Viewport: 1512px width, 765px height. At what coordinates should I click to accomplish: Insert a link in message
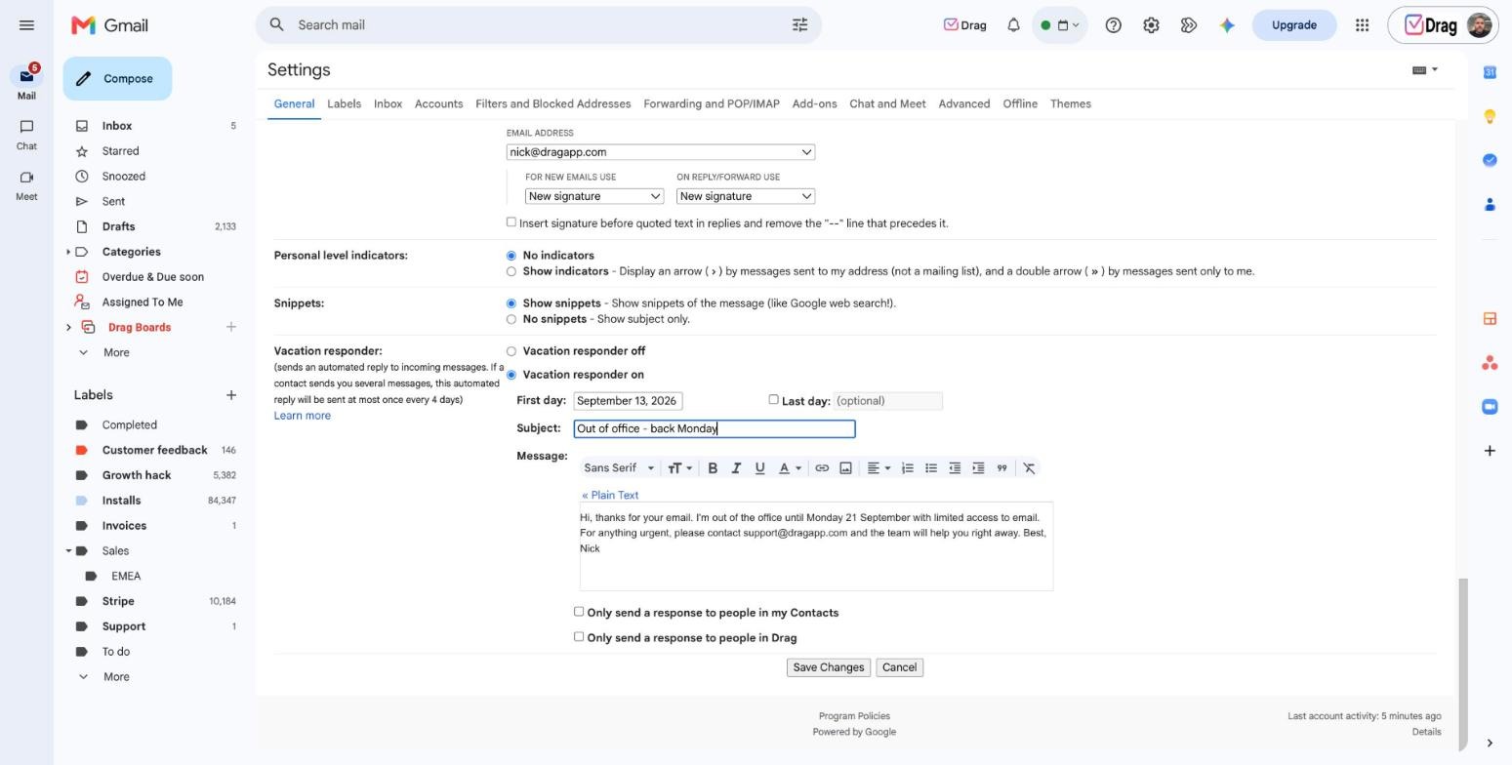click(822, 468)
